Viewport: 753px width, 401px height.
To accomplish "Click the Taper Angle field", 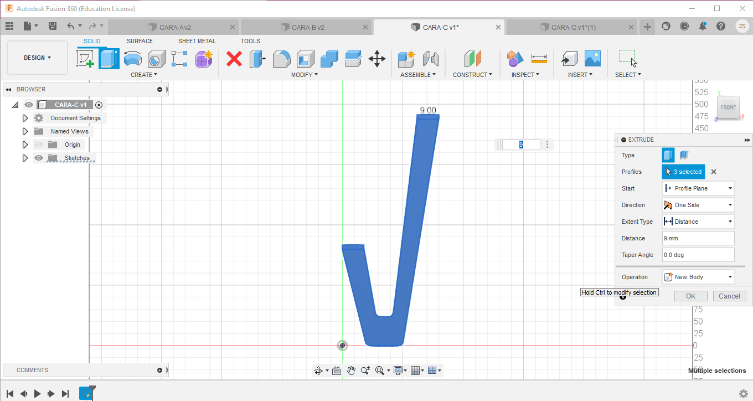I will point(698,255).
